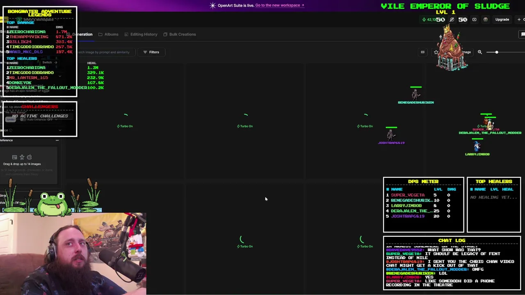Image resolution: width=525 pixels, height=295 pixels.
Task: Click the magnifier zoom icon beside the slider
Action: click(479, 52)
